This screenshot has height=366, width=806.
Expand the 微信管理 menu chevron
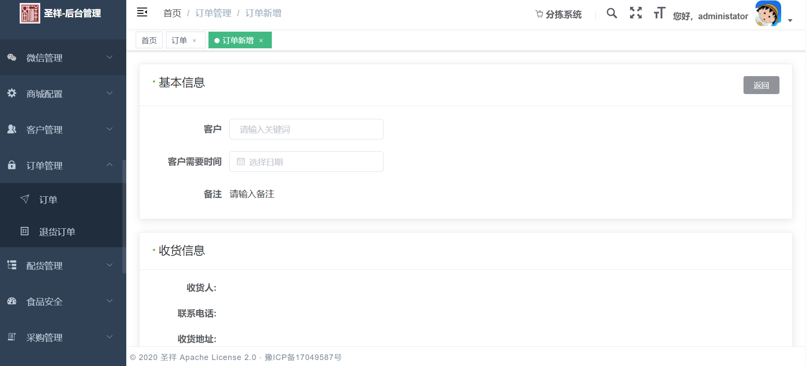point(110,57)
